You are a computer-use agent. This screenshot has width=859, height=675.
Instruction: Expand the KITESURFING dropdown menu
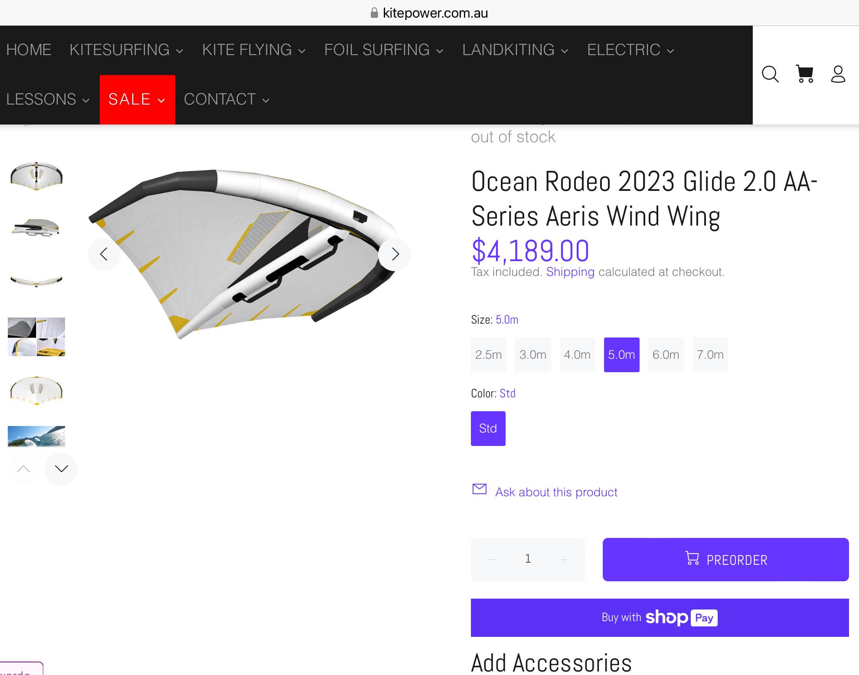(126, 50)
